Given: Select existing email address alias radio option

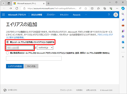Looking at the screenshot, I should click(x=7, y=53).
